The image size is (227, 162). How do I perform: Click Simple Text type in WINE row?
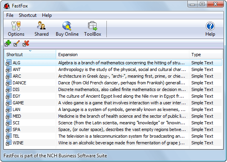(202, 143)
